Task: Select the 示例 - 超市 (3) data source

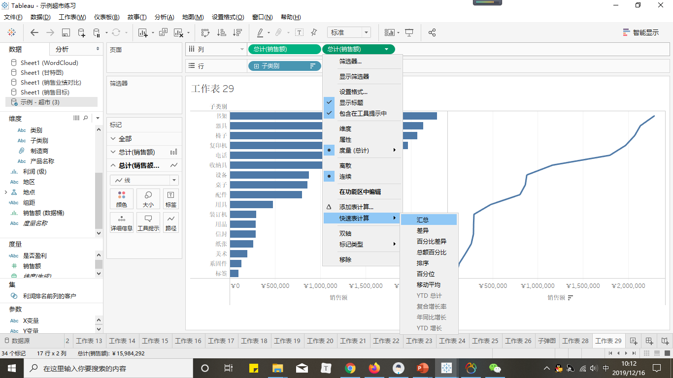Action: point(52,102)
